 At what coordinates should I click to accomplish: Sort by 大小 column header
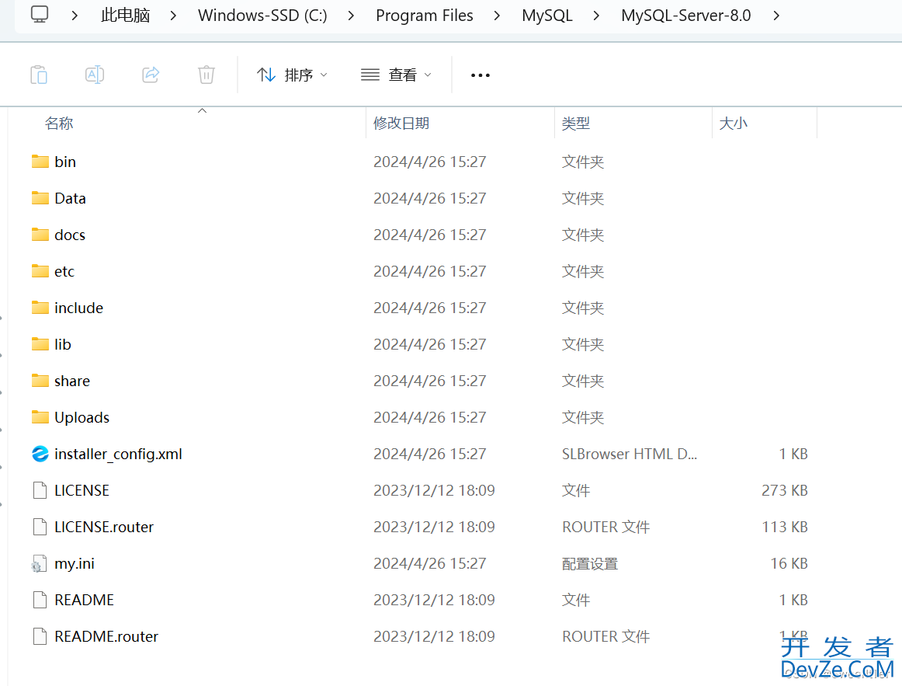pyautogui.click(x=734, y=124)
